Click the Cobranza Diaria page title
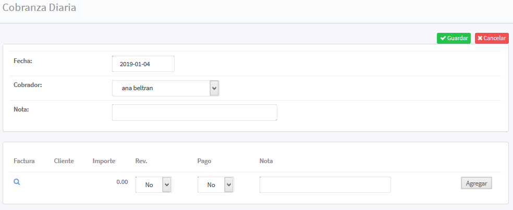The height and width of the screenshot is (210, 513). tap(39, 9)
